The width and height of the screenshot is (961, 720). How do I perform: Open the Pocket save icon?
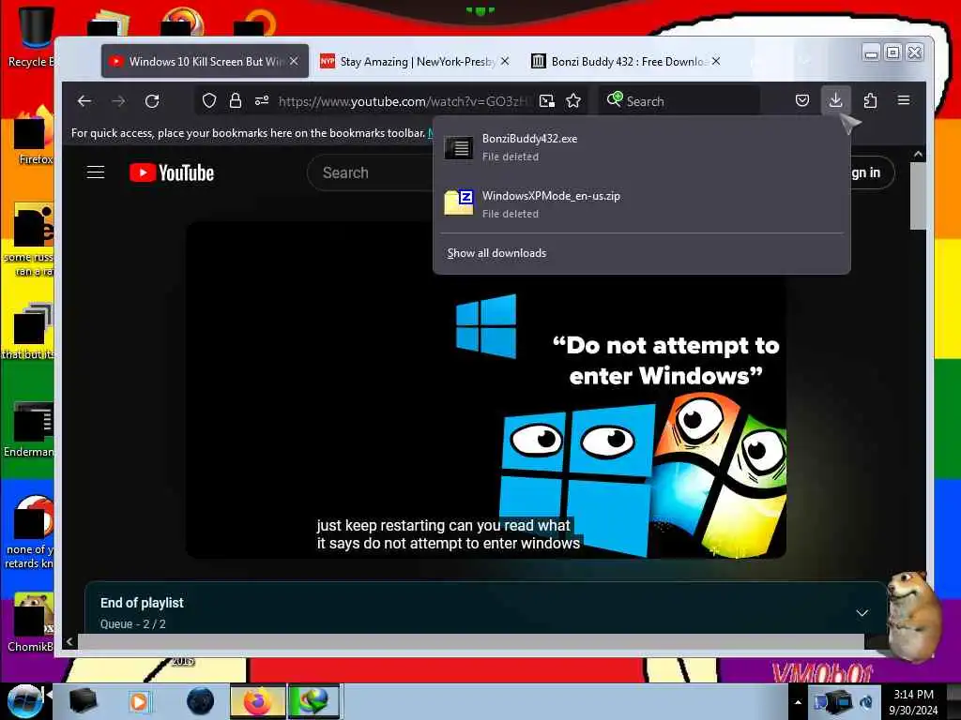point(801,100)
